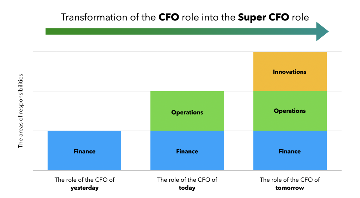Click the arrowhead of the gradient arrow

click(322, 31)
